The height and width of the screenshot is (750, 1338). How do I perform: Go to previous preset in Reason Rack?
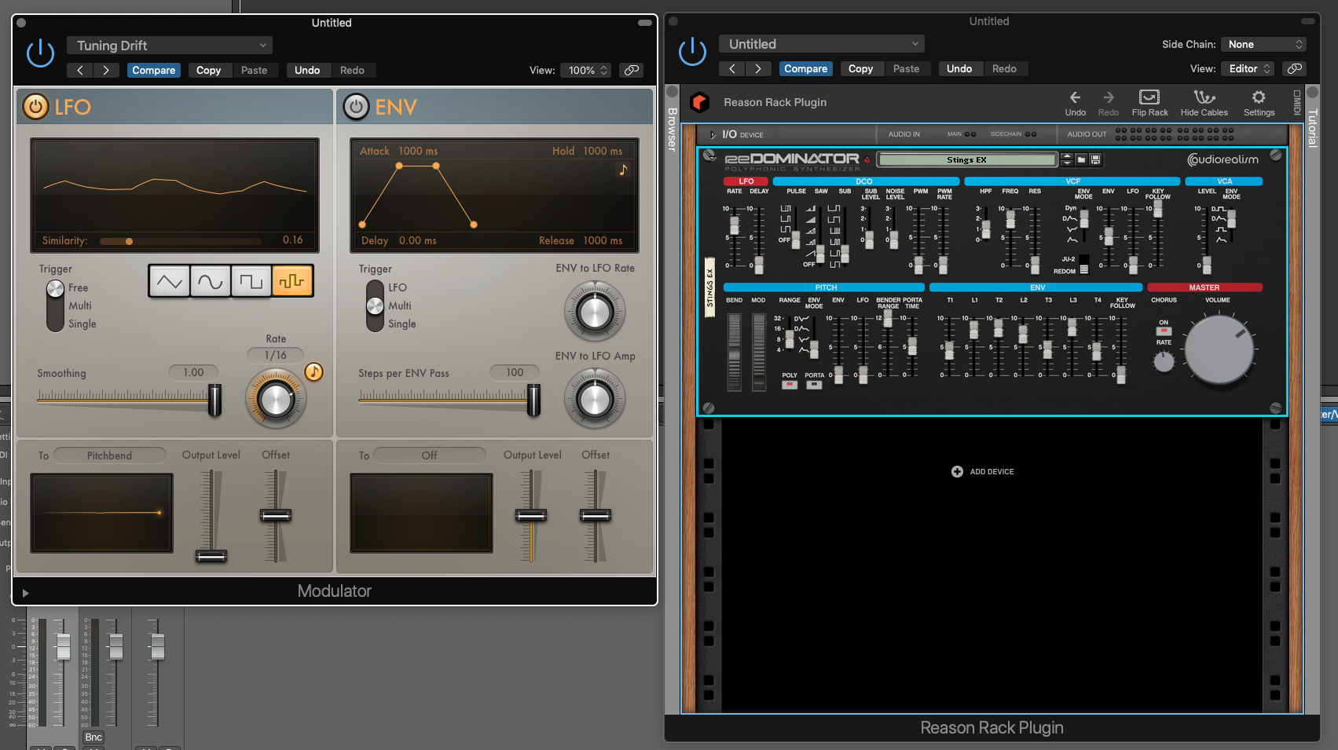click(x=732, y=68)
